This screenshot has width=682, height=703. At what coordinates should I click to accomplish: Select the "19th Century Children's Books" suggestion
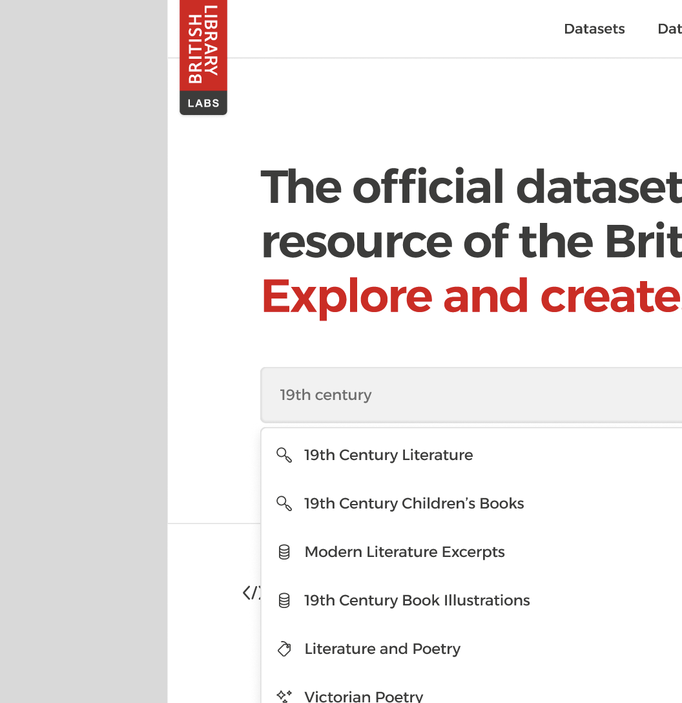tap(414, 503)
